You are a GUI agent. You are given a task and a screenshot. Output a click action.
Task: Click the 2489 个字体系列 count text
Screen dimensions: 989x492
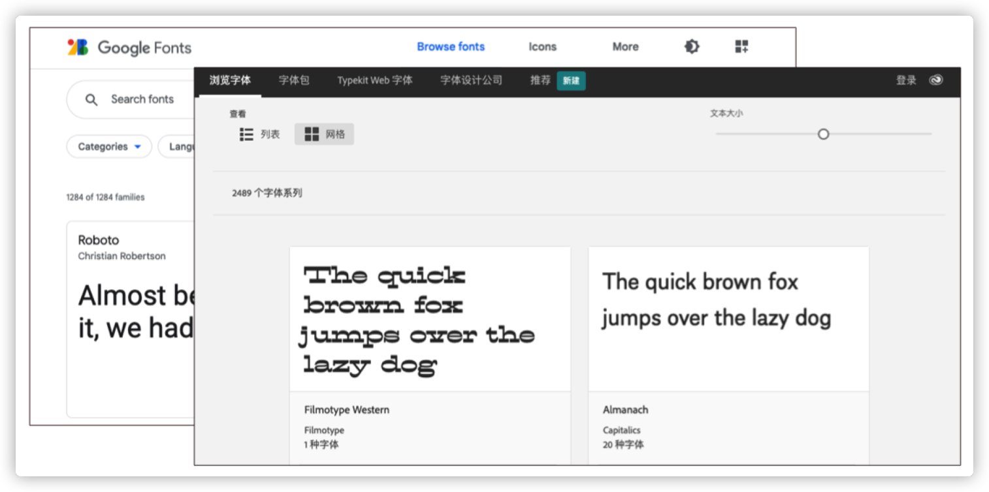[x=267, y=193]
